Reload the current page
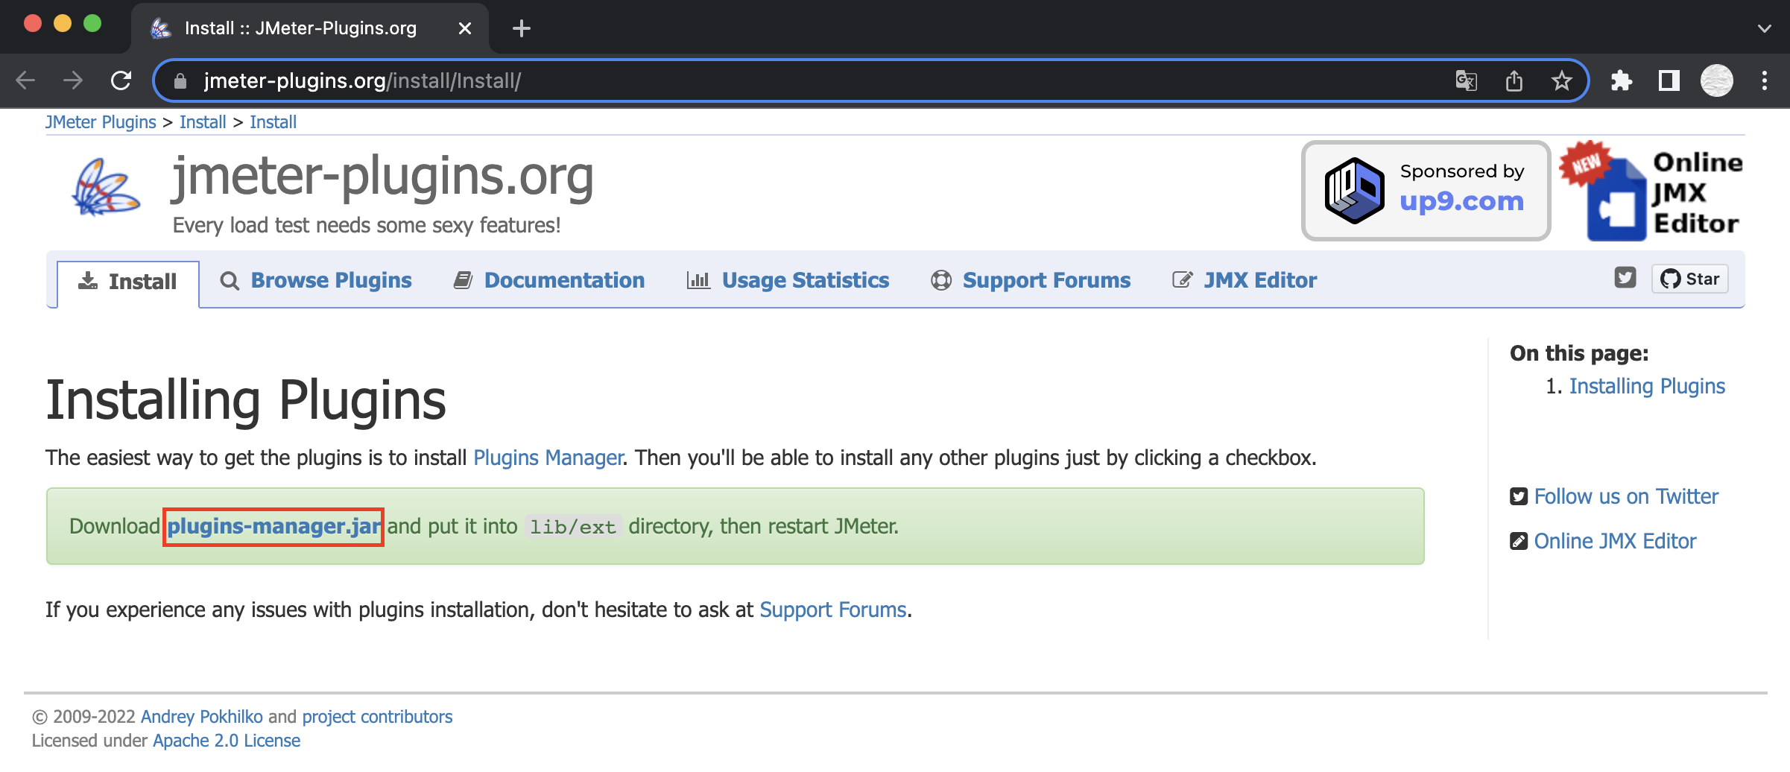 (121, 80)
